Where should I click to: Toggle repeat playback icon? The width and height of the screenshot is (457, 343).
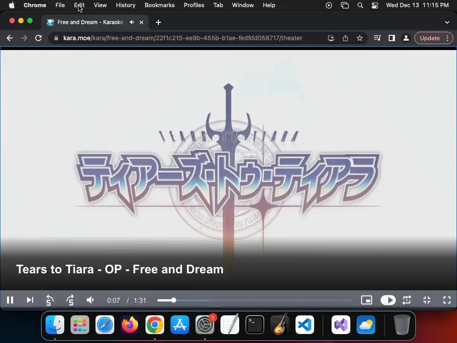click(407, 300)
